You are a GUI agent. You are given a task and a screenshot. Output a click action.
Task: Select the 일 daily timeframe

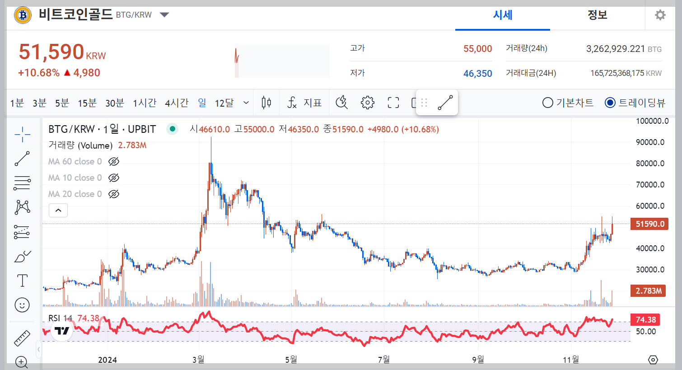[202, 103]
